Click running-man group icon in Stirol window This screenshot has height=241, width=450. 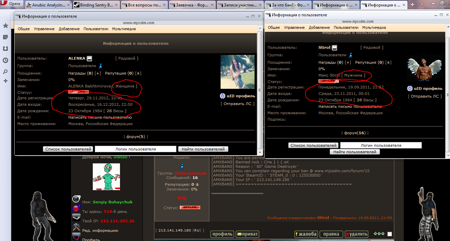coord(350,55)
